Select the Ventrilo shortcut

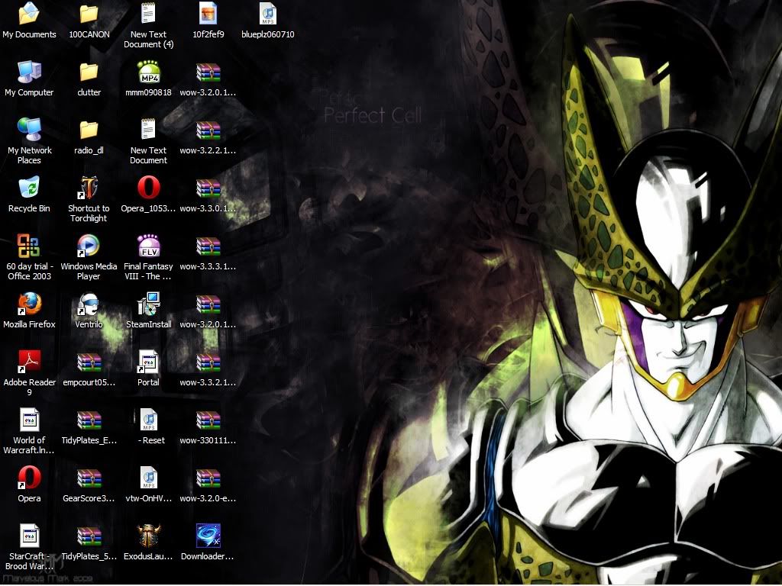click(89, 304)
